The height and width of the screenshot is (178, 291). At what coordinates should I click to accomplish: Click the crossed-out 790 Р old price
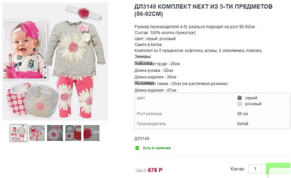[x=141, y=170]
